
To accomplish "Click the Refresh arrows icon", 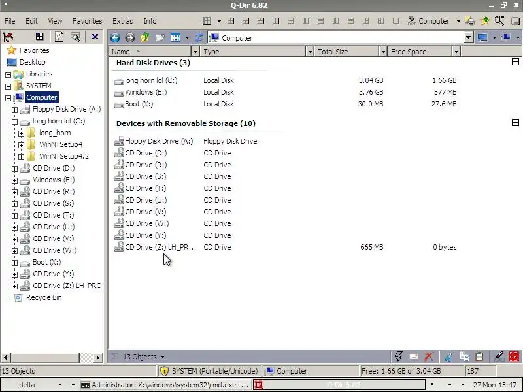I will pos(199,37).
